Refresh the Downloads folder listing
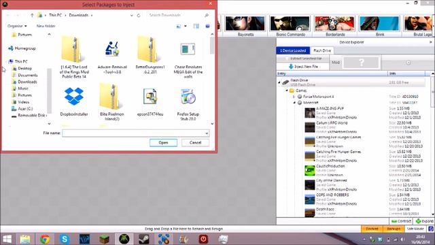435x245 pixels. point(139,15)
